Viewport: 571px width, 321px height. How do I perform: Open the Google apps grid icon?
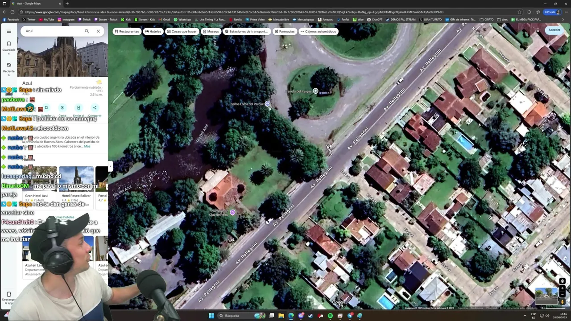click(537, 30)
